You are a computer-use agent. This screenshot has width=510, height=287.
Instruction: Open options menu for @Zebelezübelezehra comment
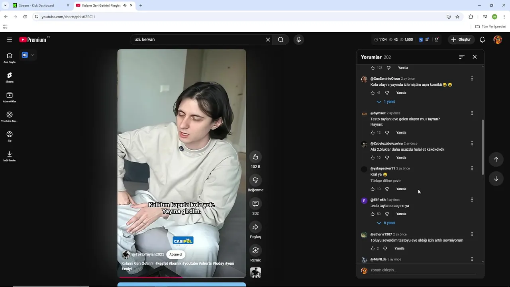click(x=472, y=143)
